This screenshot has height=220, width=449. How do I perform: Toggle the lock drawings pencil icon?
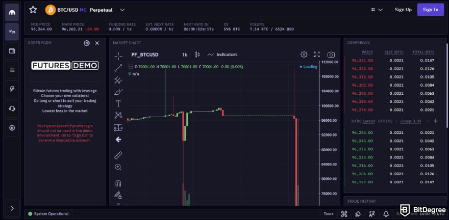[x=118, y=195]
